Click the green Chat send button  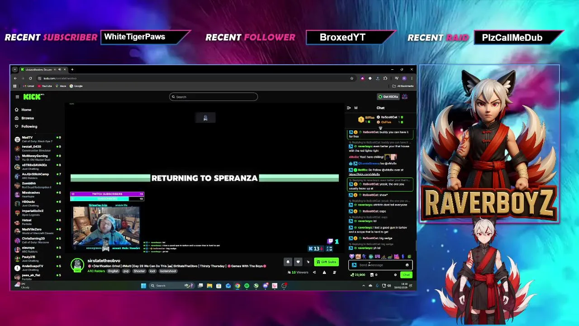[x=406, y=275]
